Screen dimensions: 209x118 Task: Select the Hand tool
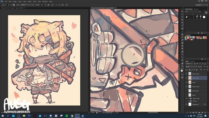tap(182, 63)
